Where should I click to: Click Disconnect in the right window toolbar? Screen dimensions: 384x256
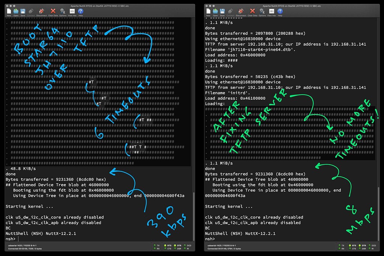pos(241,12)
